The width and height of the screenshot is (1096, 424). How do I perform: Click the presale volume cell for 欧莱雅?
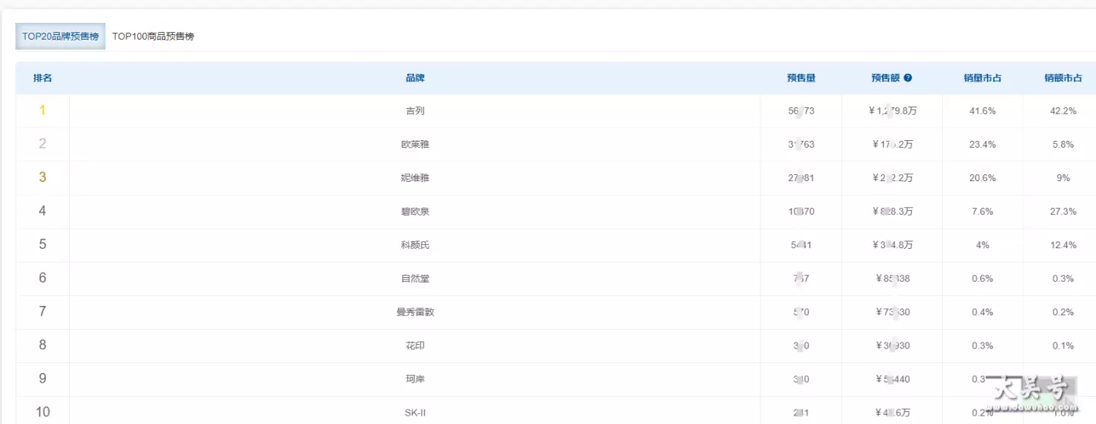click(x=801, y=145)
